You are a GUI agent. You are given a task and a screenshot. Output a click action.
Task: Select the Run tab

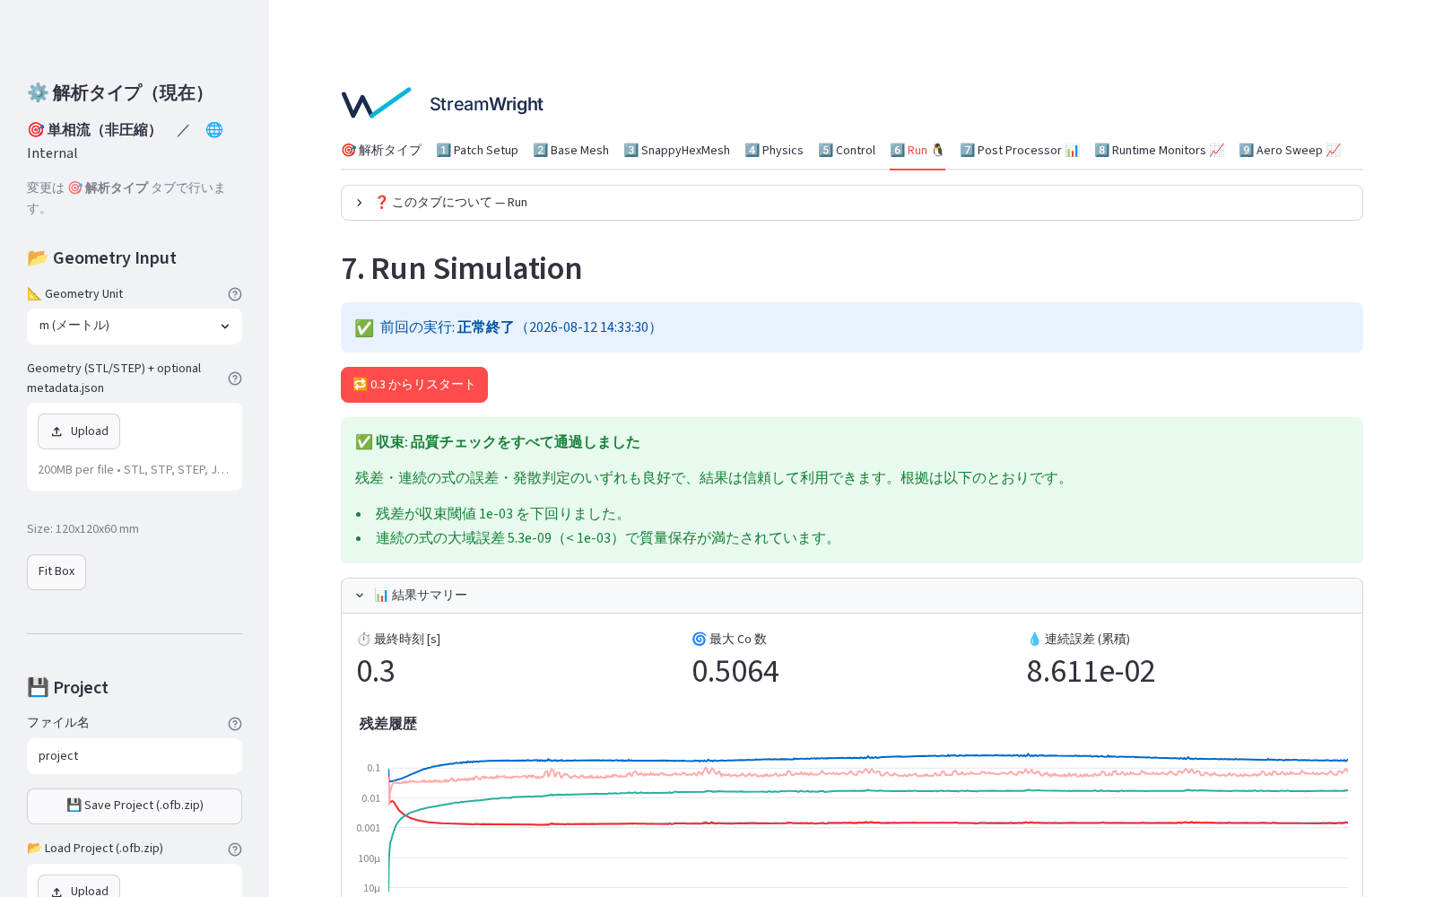coord(918,151)
